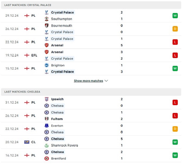The height and width of the screenshot is (165, 183).
Task: Open the Arsenal team name in the EFL match
Action: pyautogui.click(x=57, y=52)
